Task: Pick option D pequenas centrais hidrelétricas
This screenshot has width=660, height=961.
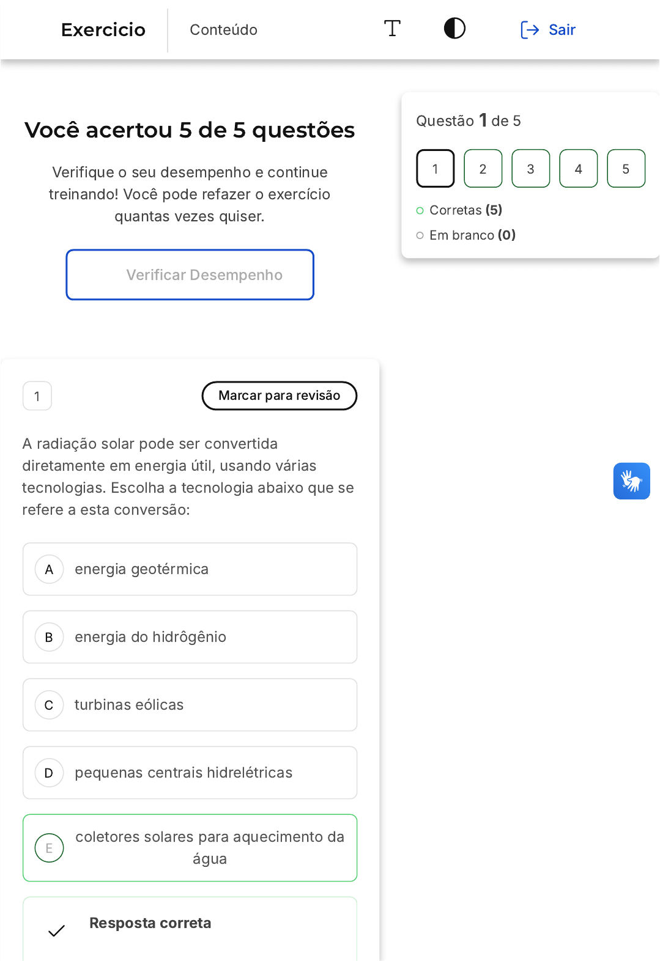Action: click(190, 773)
